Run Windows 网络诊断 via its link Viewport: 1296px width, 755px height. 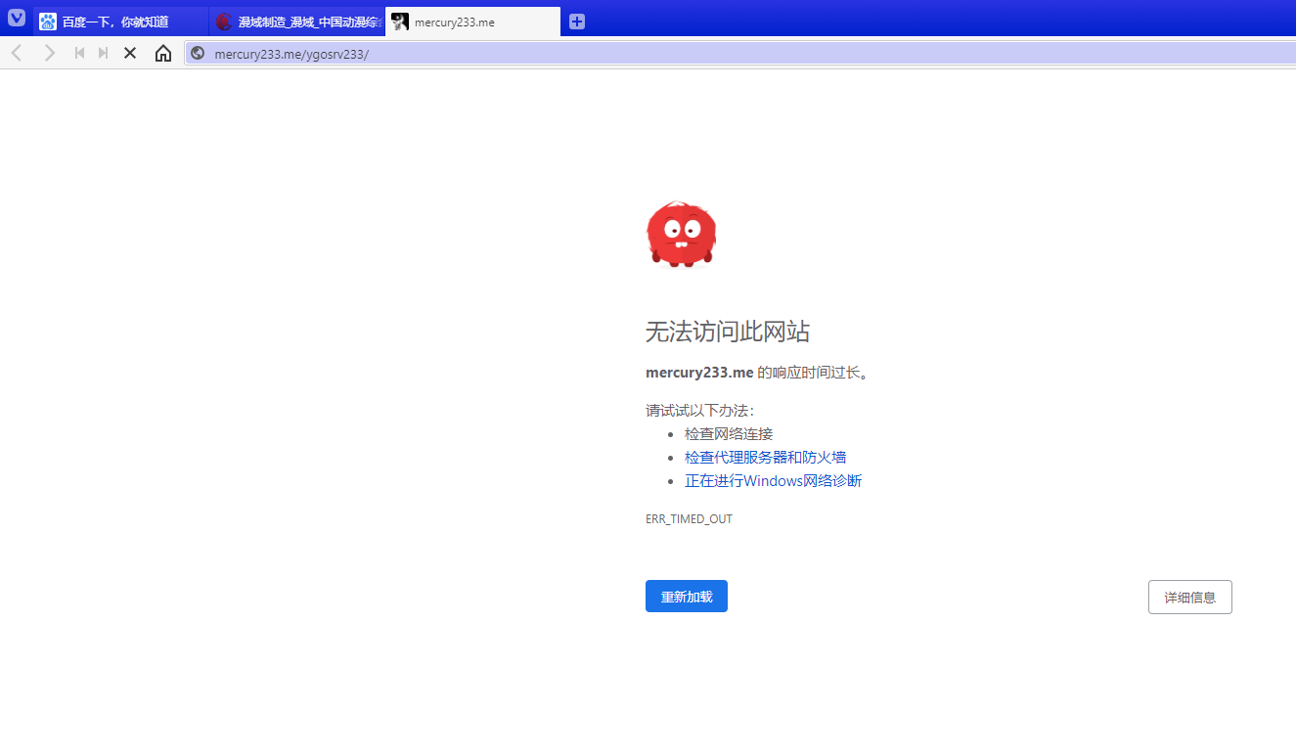point(773,480)
